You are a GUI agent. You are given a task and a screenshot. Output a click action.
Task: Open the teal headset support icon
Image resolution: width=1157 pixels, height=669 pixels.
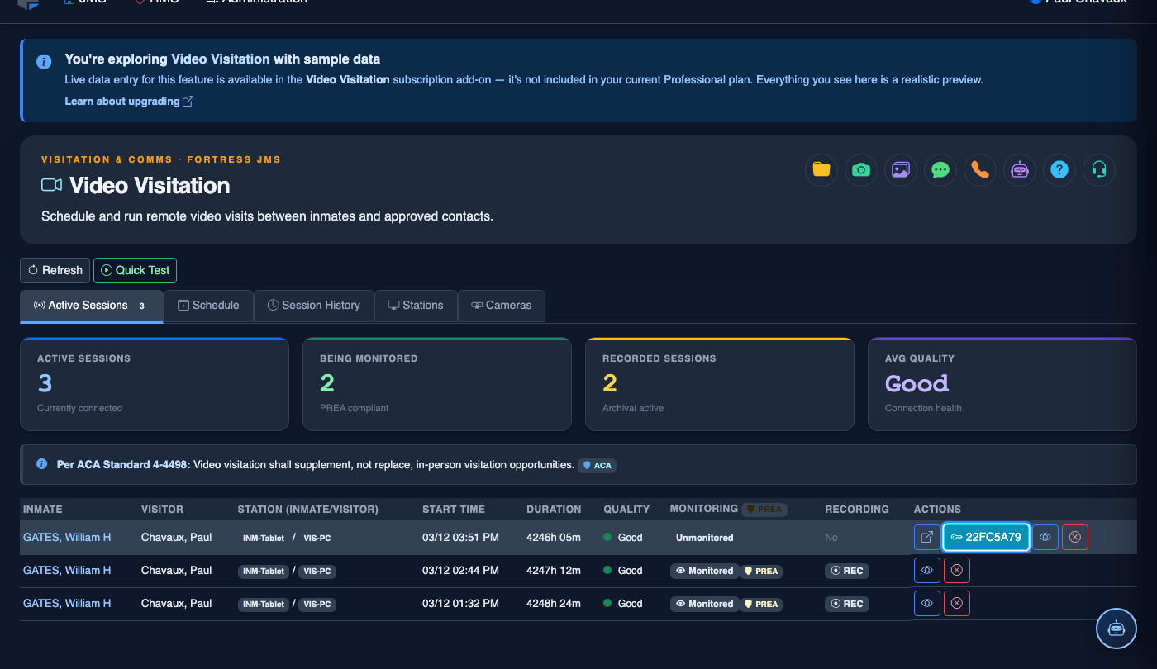(x=1099, y=170)
